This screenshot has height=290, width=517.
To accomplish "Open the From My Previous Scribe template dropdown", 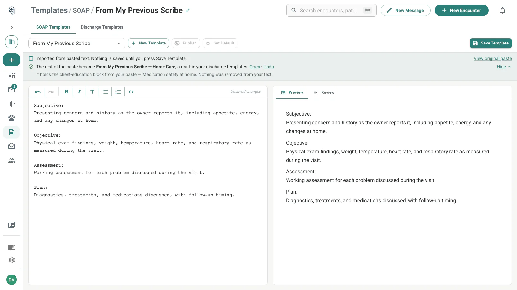I will tap(77, 43).
